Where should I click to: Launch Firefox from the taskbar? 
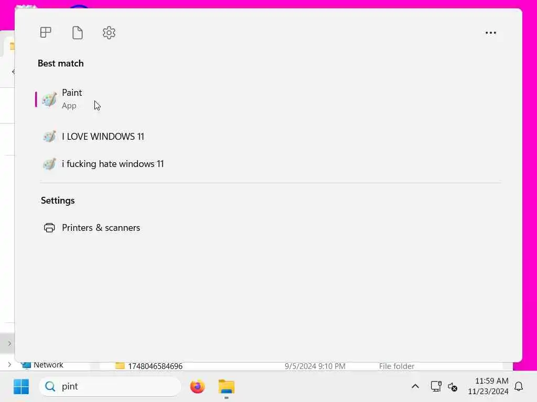(x=197, y=386)
